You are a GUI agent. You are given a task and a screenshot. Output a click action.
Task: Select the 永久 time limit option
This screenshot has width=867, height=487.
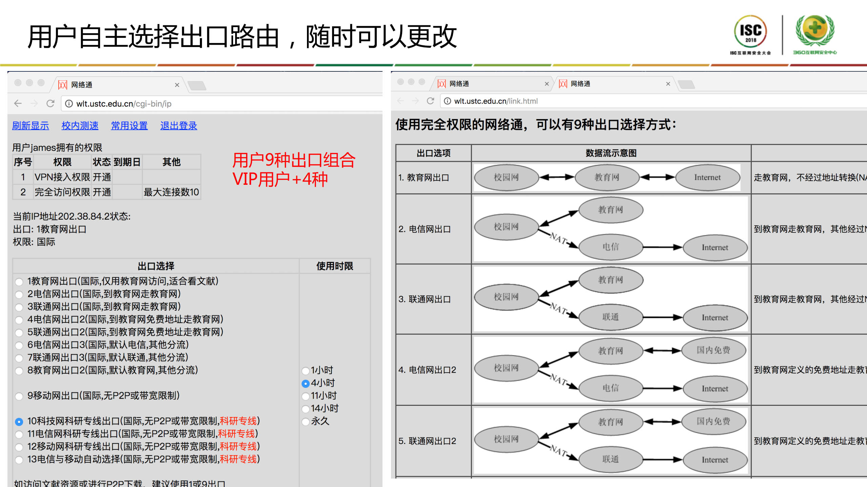pyautogui.click(x=306, y=421)
